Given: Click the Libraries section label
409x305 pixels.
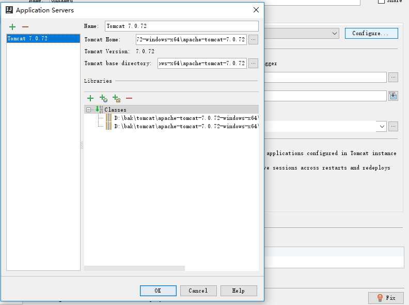Looking at the screenshot, I should click(x=98, y=81).
